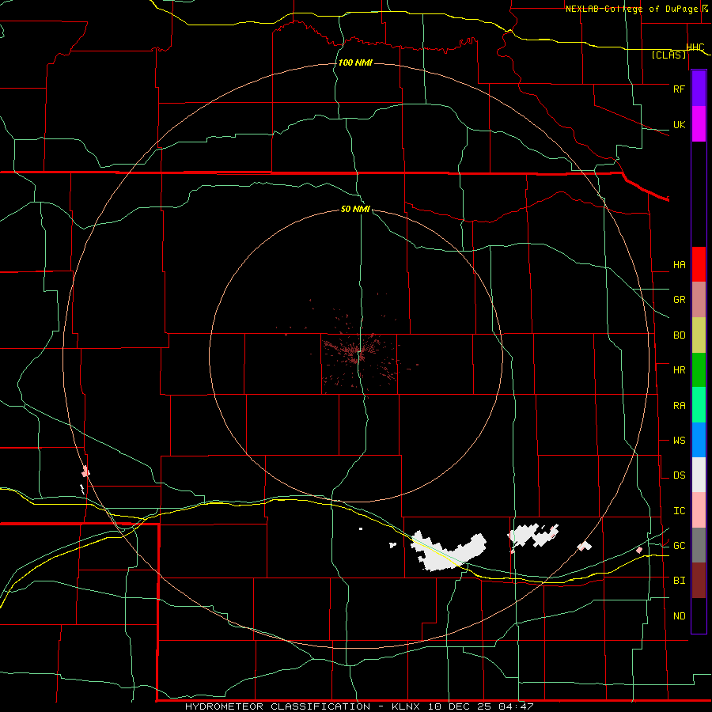Click the 'BD' legend label
The height and width of the screenshot is (712, 712).
pyautogui.click(x=679, y=335)
